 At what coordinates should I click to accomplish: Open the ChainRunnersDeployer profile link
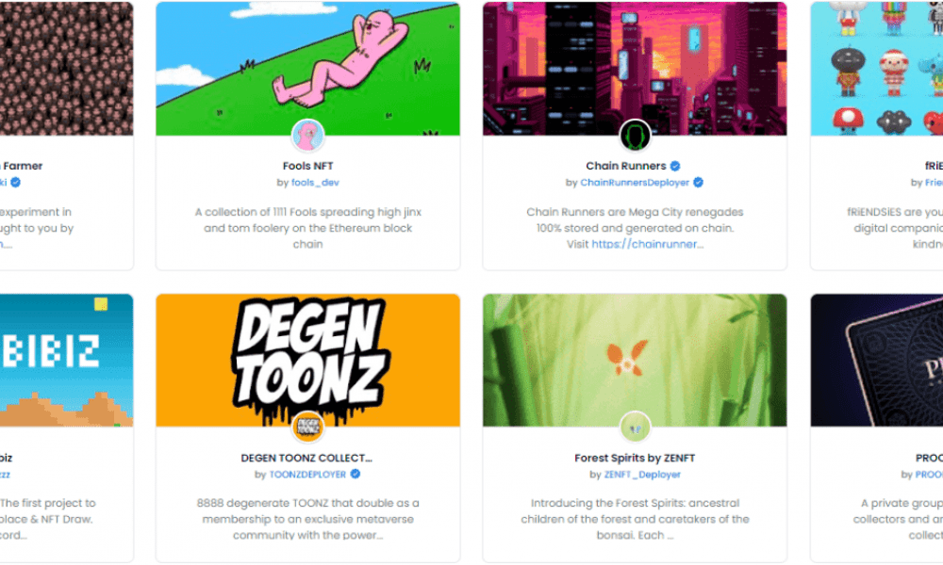(635, 183)
